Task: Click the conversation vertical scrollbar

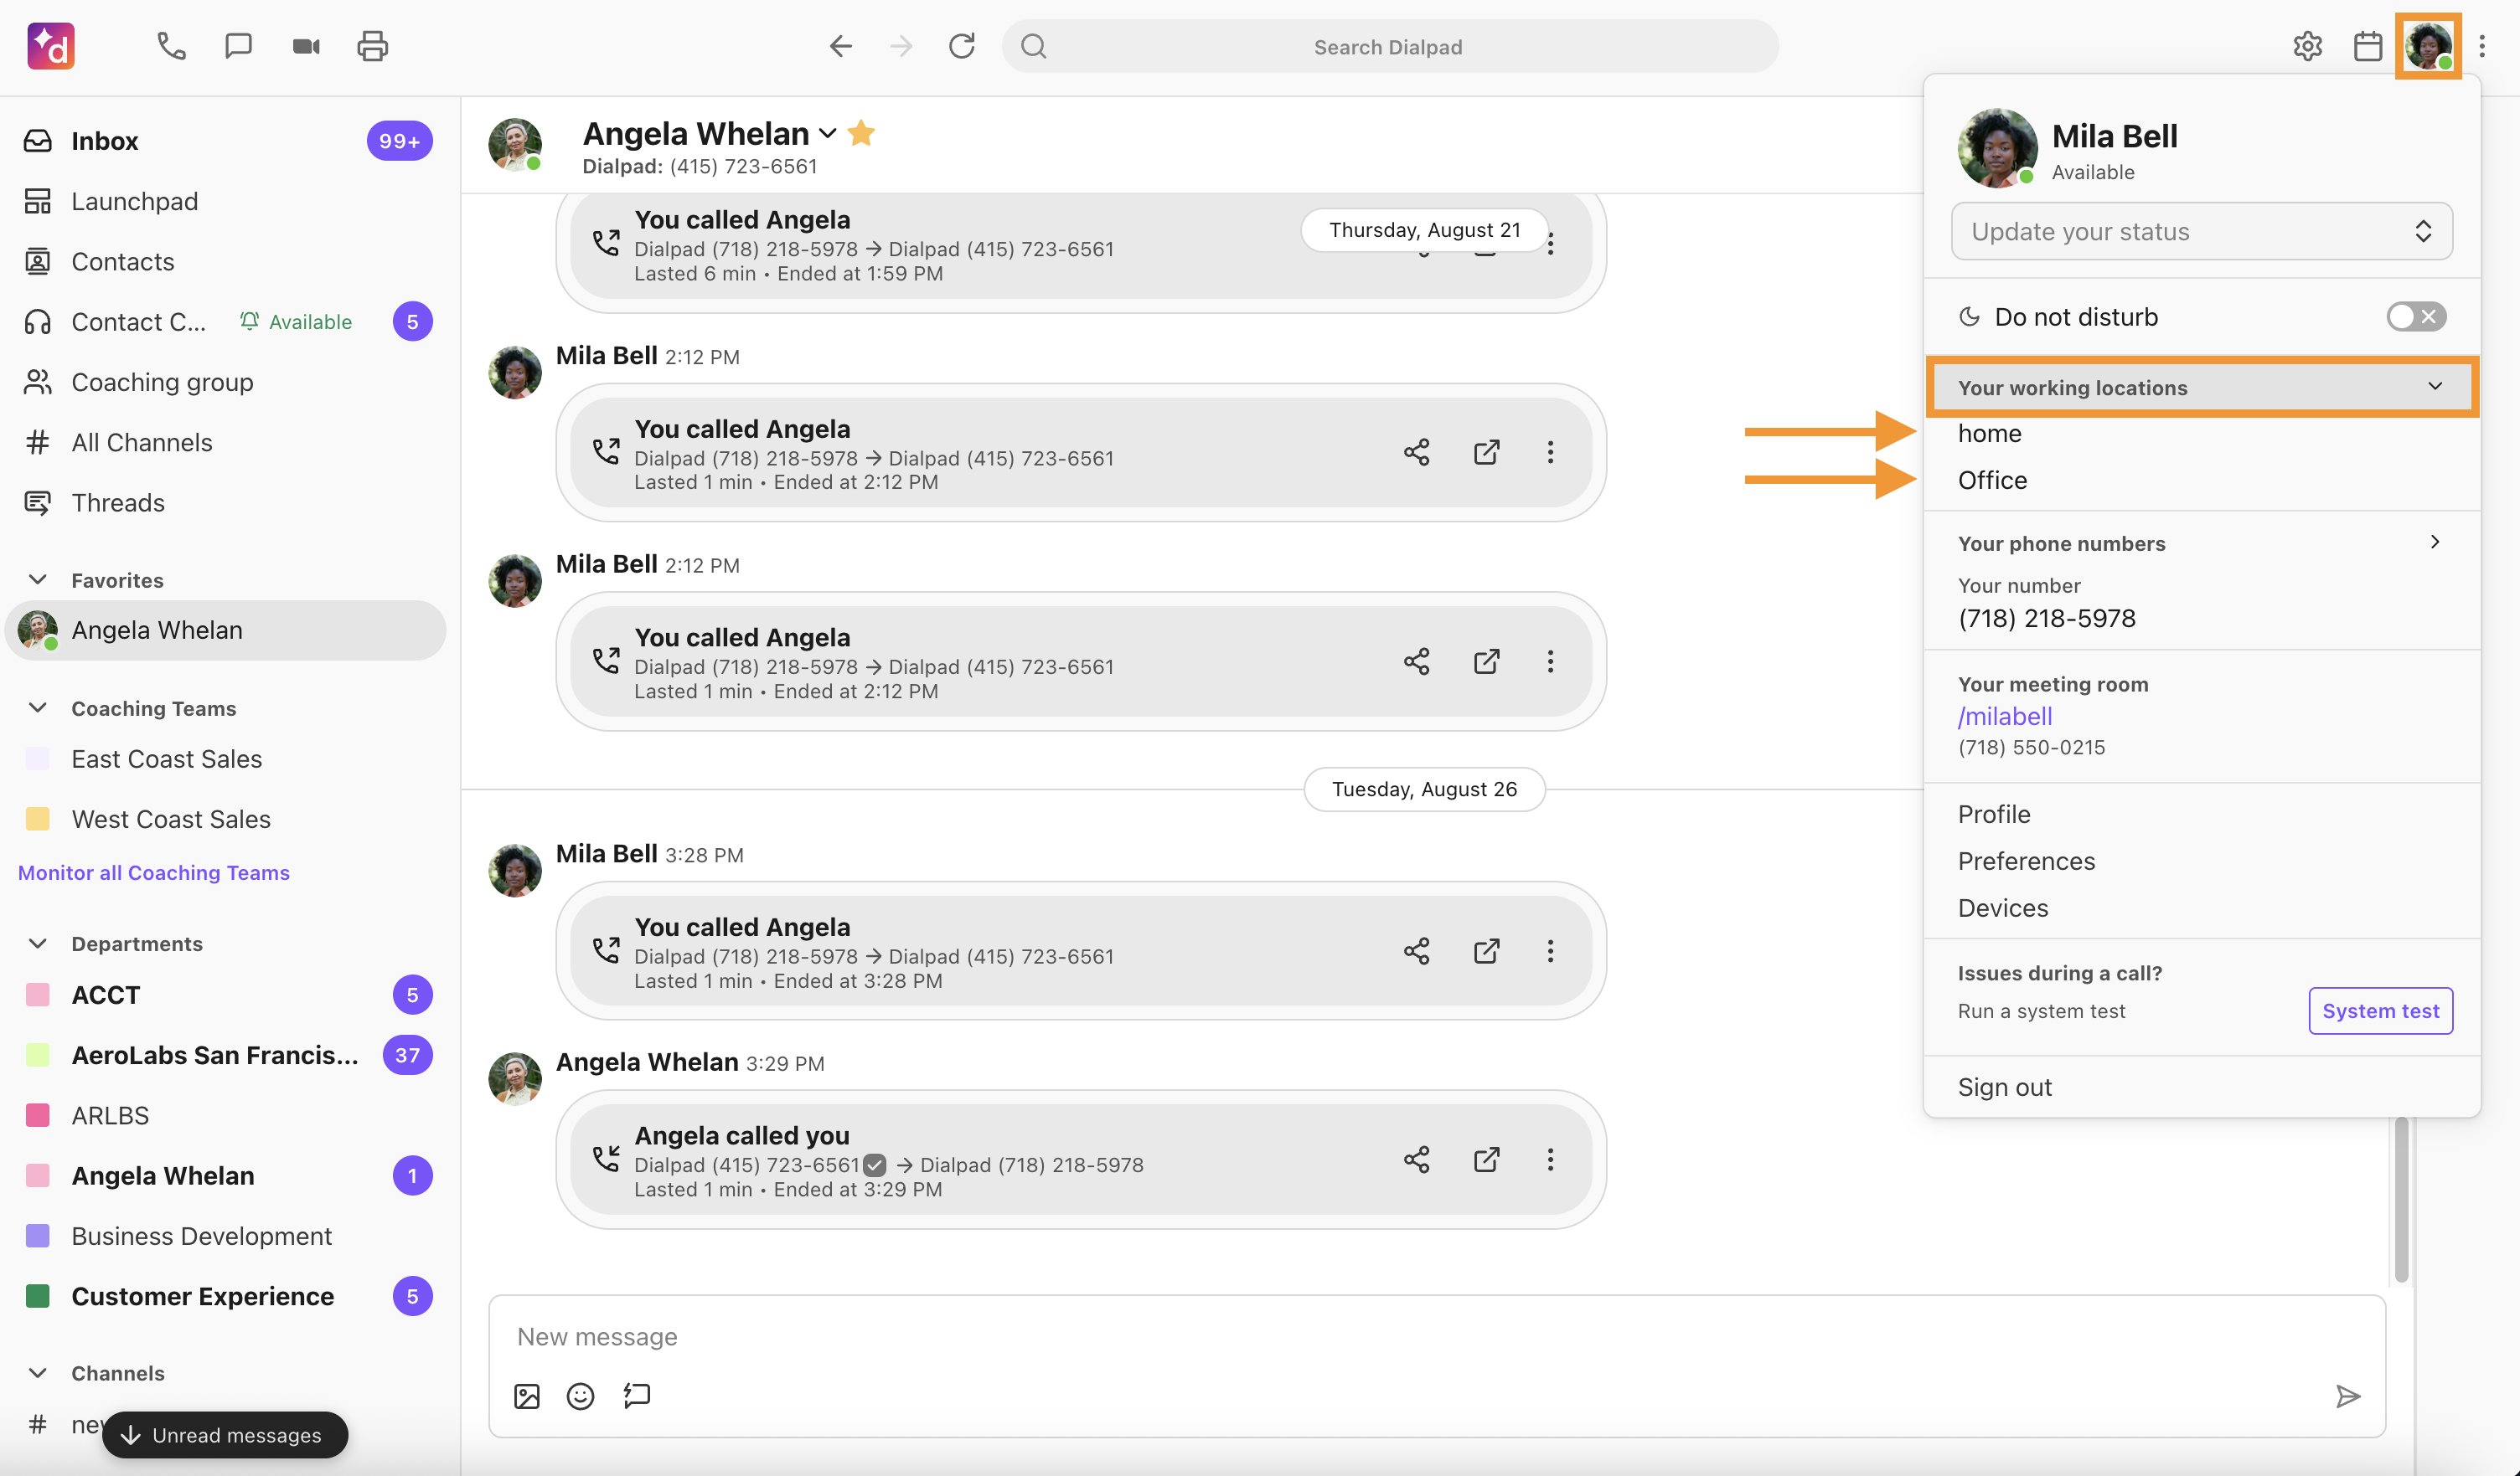Action: coord(2401,1199)
